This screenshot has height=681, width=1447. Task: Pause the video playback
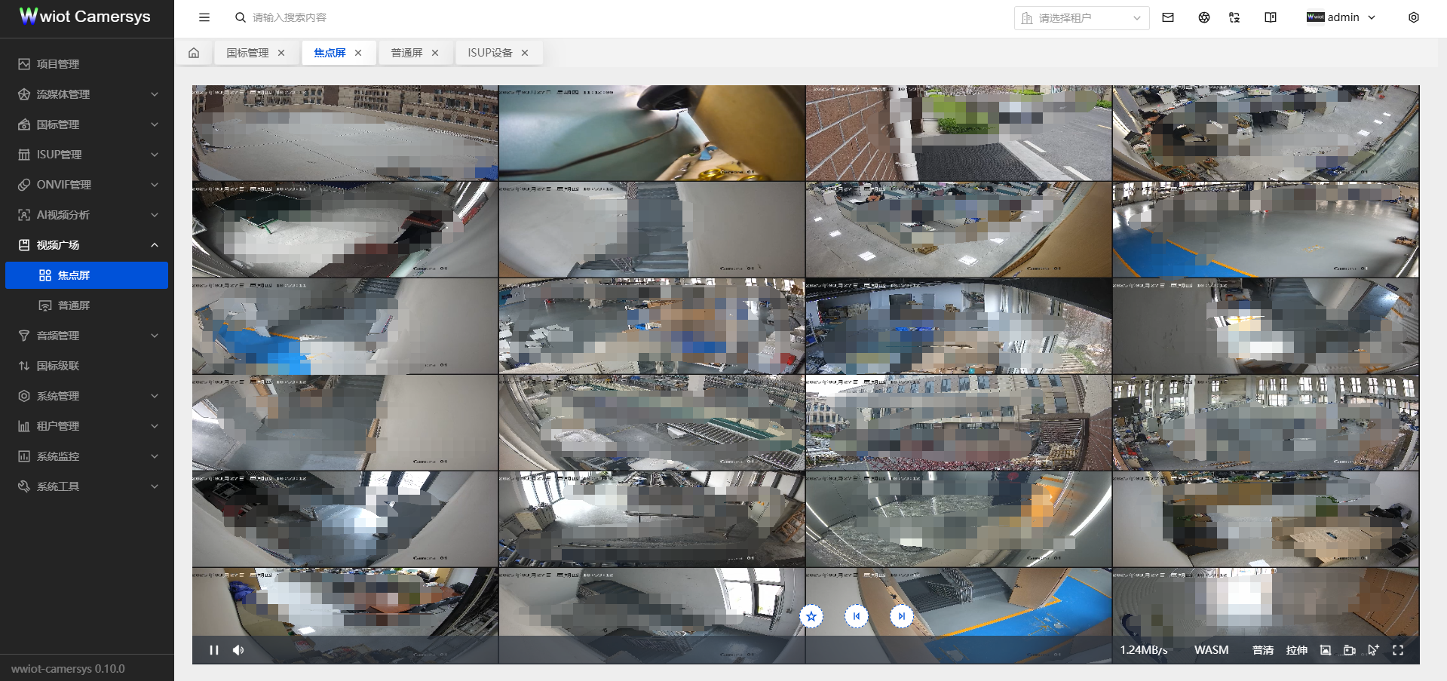click(x=214, y=650)
